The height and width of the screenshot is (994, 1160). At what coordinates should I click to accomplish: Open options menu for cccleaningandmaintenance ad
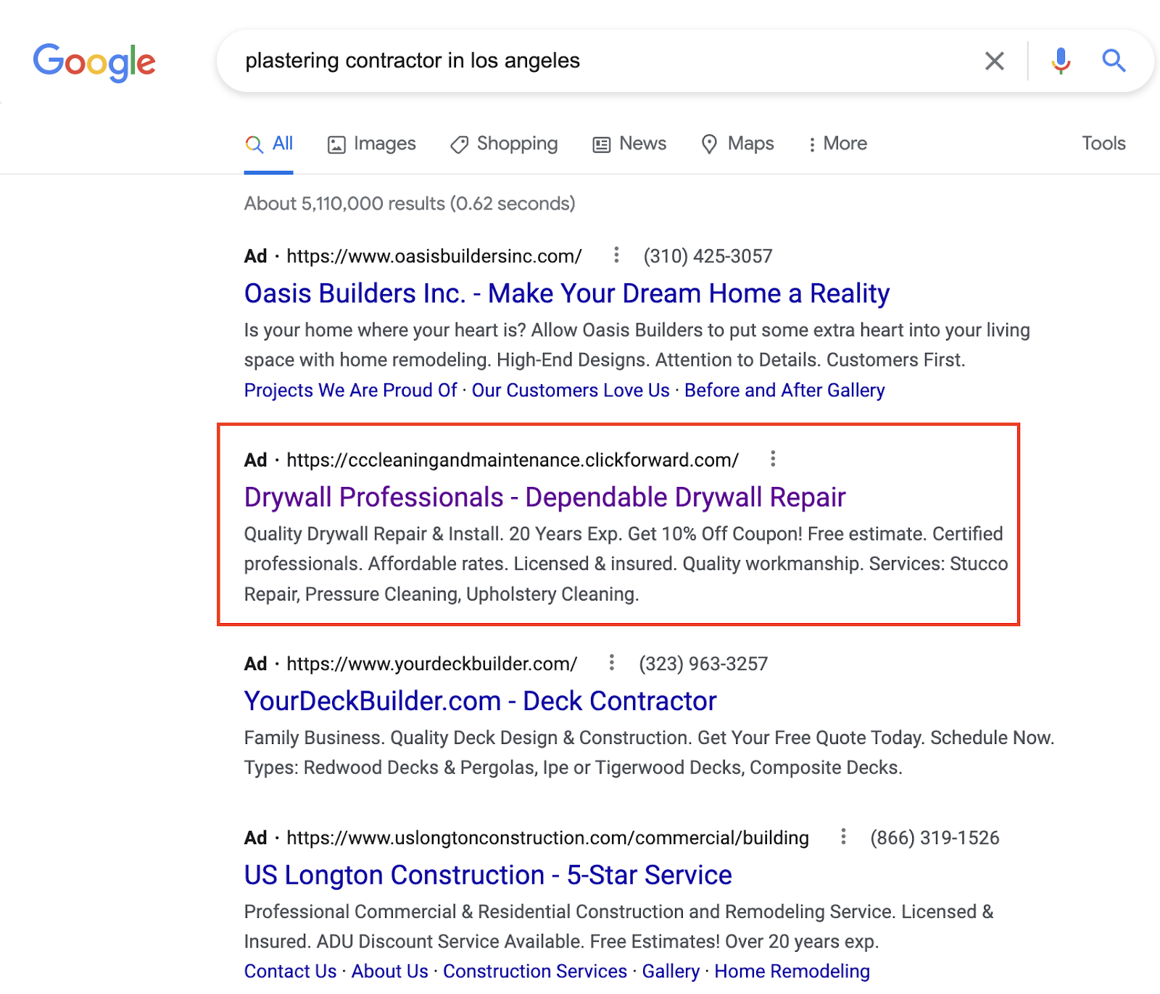tap(773, 459)
